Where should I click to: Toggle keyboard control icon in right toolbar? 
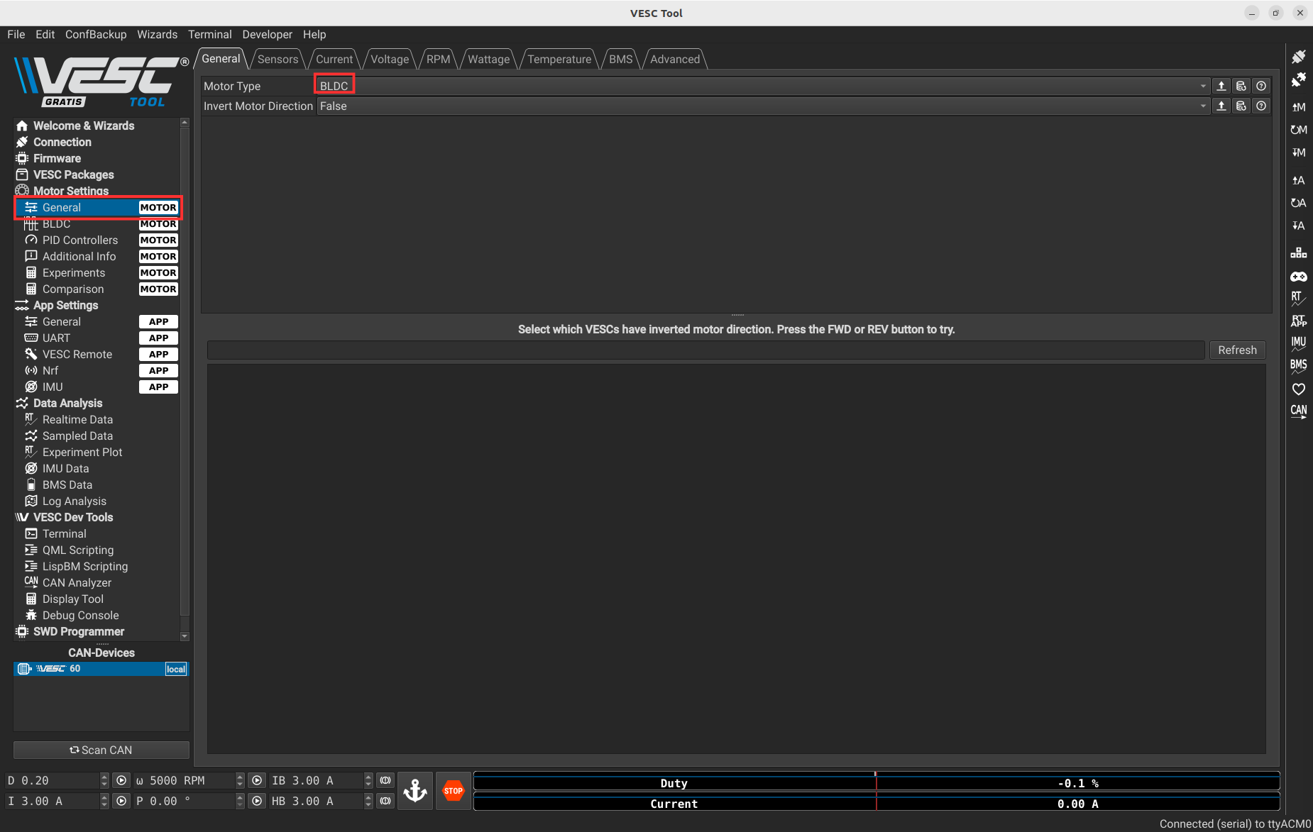click(x=1298, y=253)
